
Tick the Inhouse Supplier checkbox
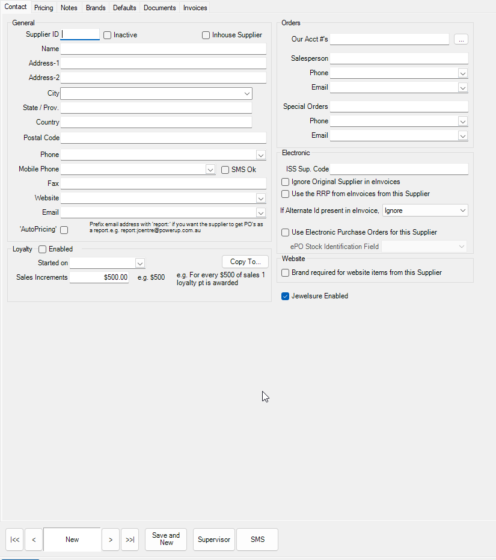tap(206, 35)
